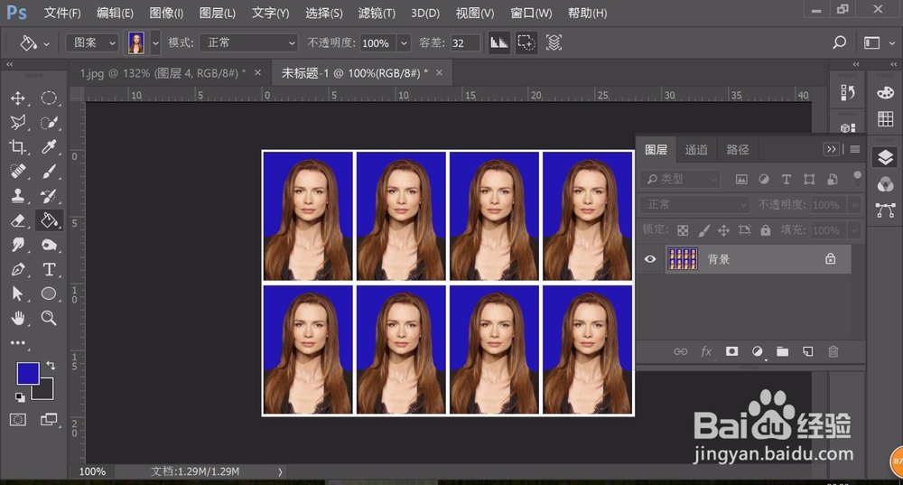903x485 pixels.
Task: Open the search magnifier in options bar
Action: click(840, 42)
